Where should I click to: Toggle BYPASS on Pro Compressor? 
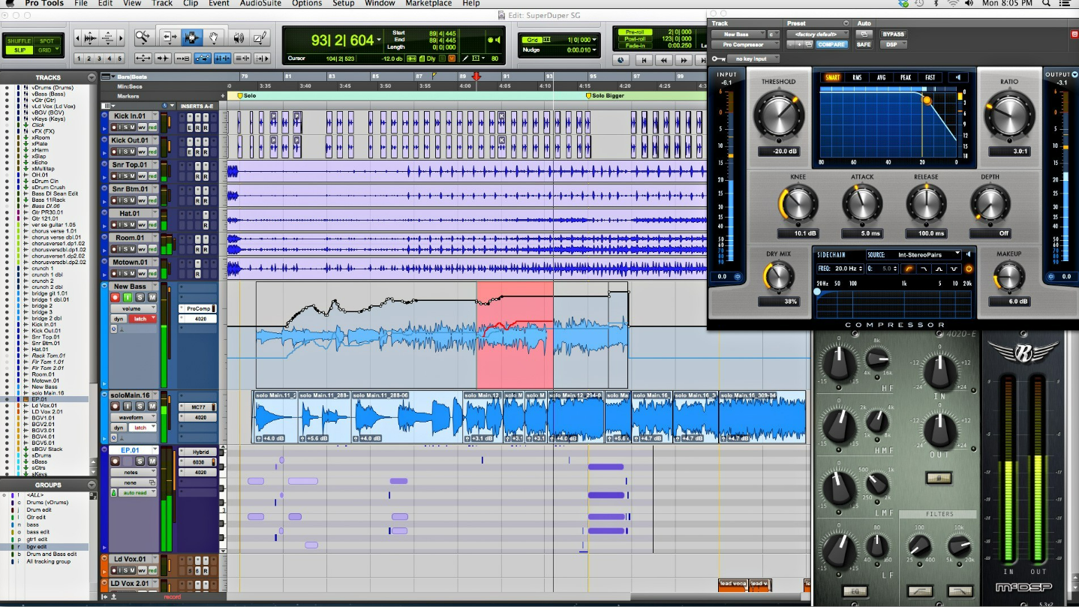(x=894, y=35)
